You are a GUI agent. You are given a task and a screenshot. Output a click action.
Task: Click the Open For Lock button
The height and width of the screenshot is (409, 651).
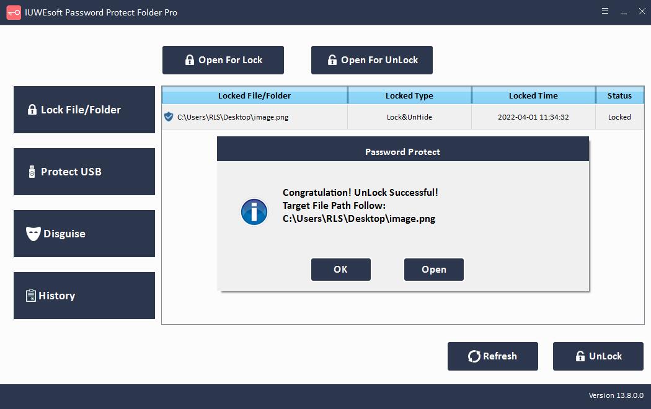(223, 60)
